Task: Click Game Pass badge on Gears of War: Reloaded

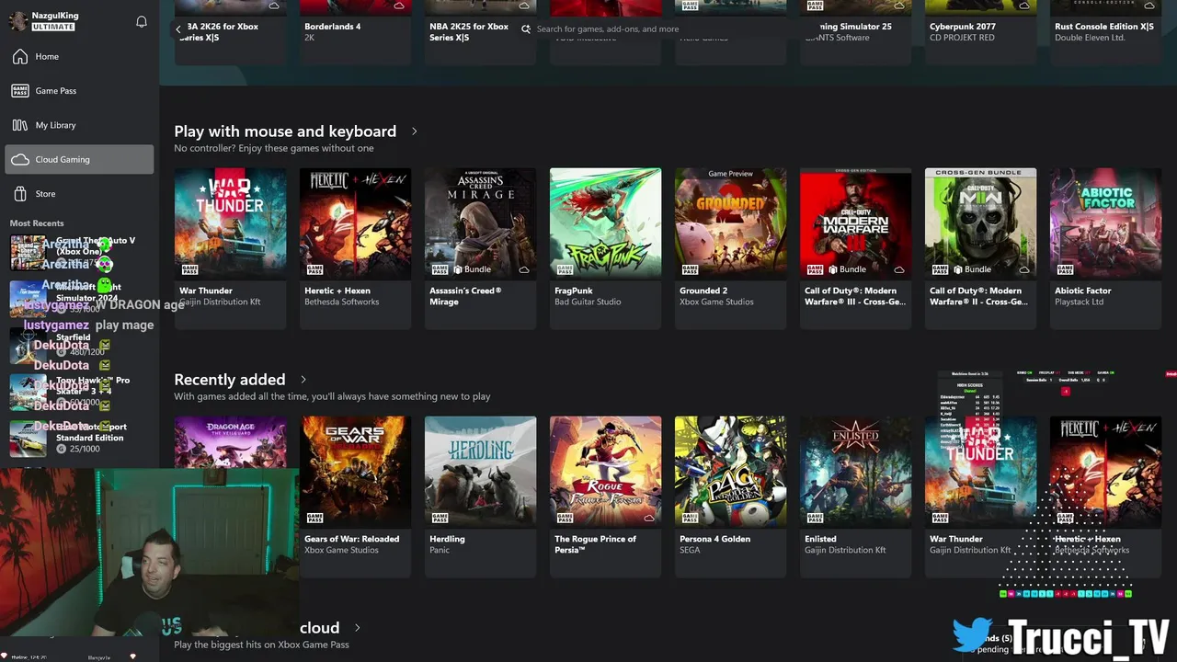Action: 314,519
